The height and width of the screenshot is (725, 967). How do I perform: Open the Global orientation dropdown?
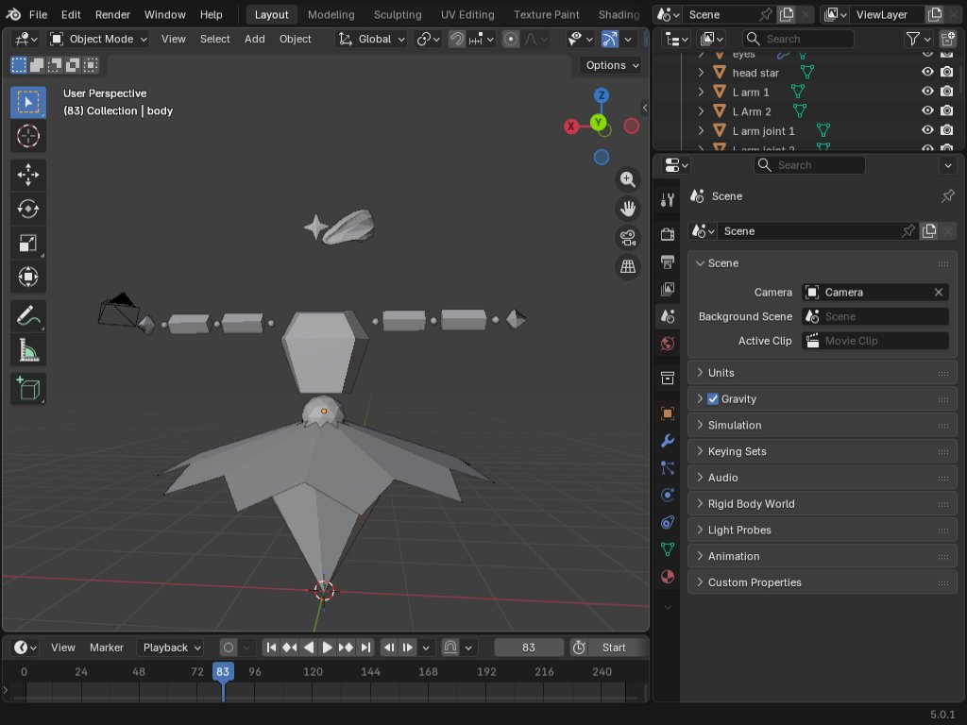tap(370, 40)
